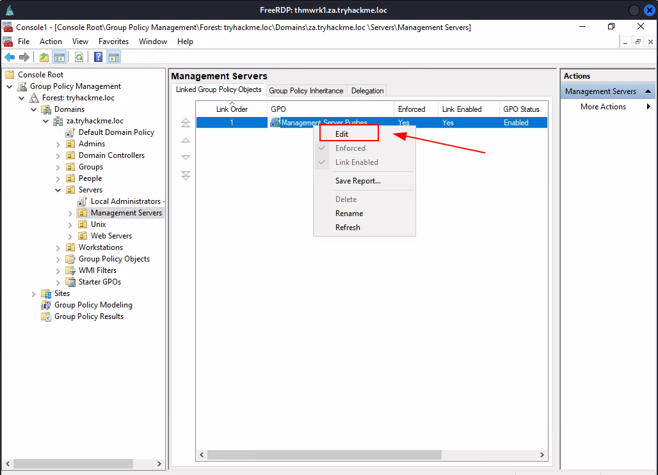Open the Favorites menu
The width and height of the screenshot is (658, 475).
pos(114,42)
